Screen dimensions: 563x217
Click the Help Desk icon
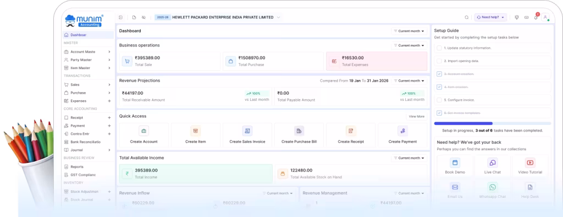530,187
